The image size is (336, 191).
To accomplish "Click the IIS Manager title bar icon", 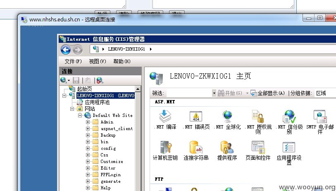I will pos(63,39).
